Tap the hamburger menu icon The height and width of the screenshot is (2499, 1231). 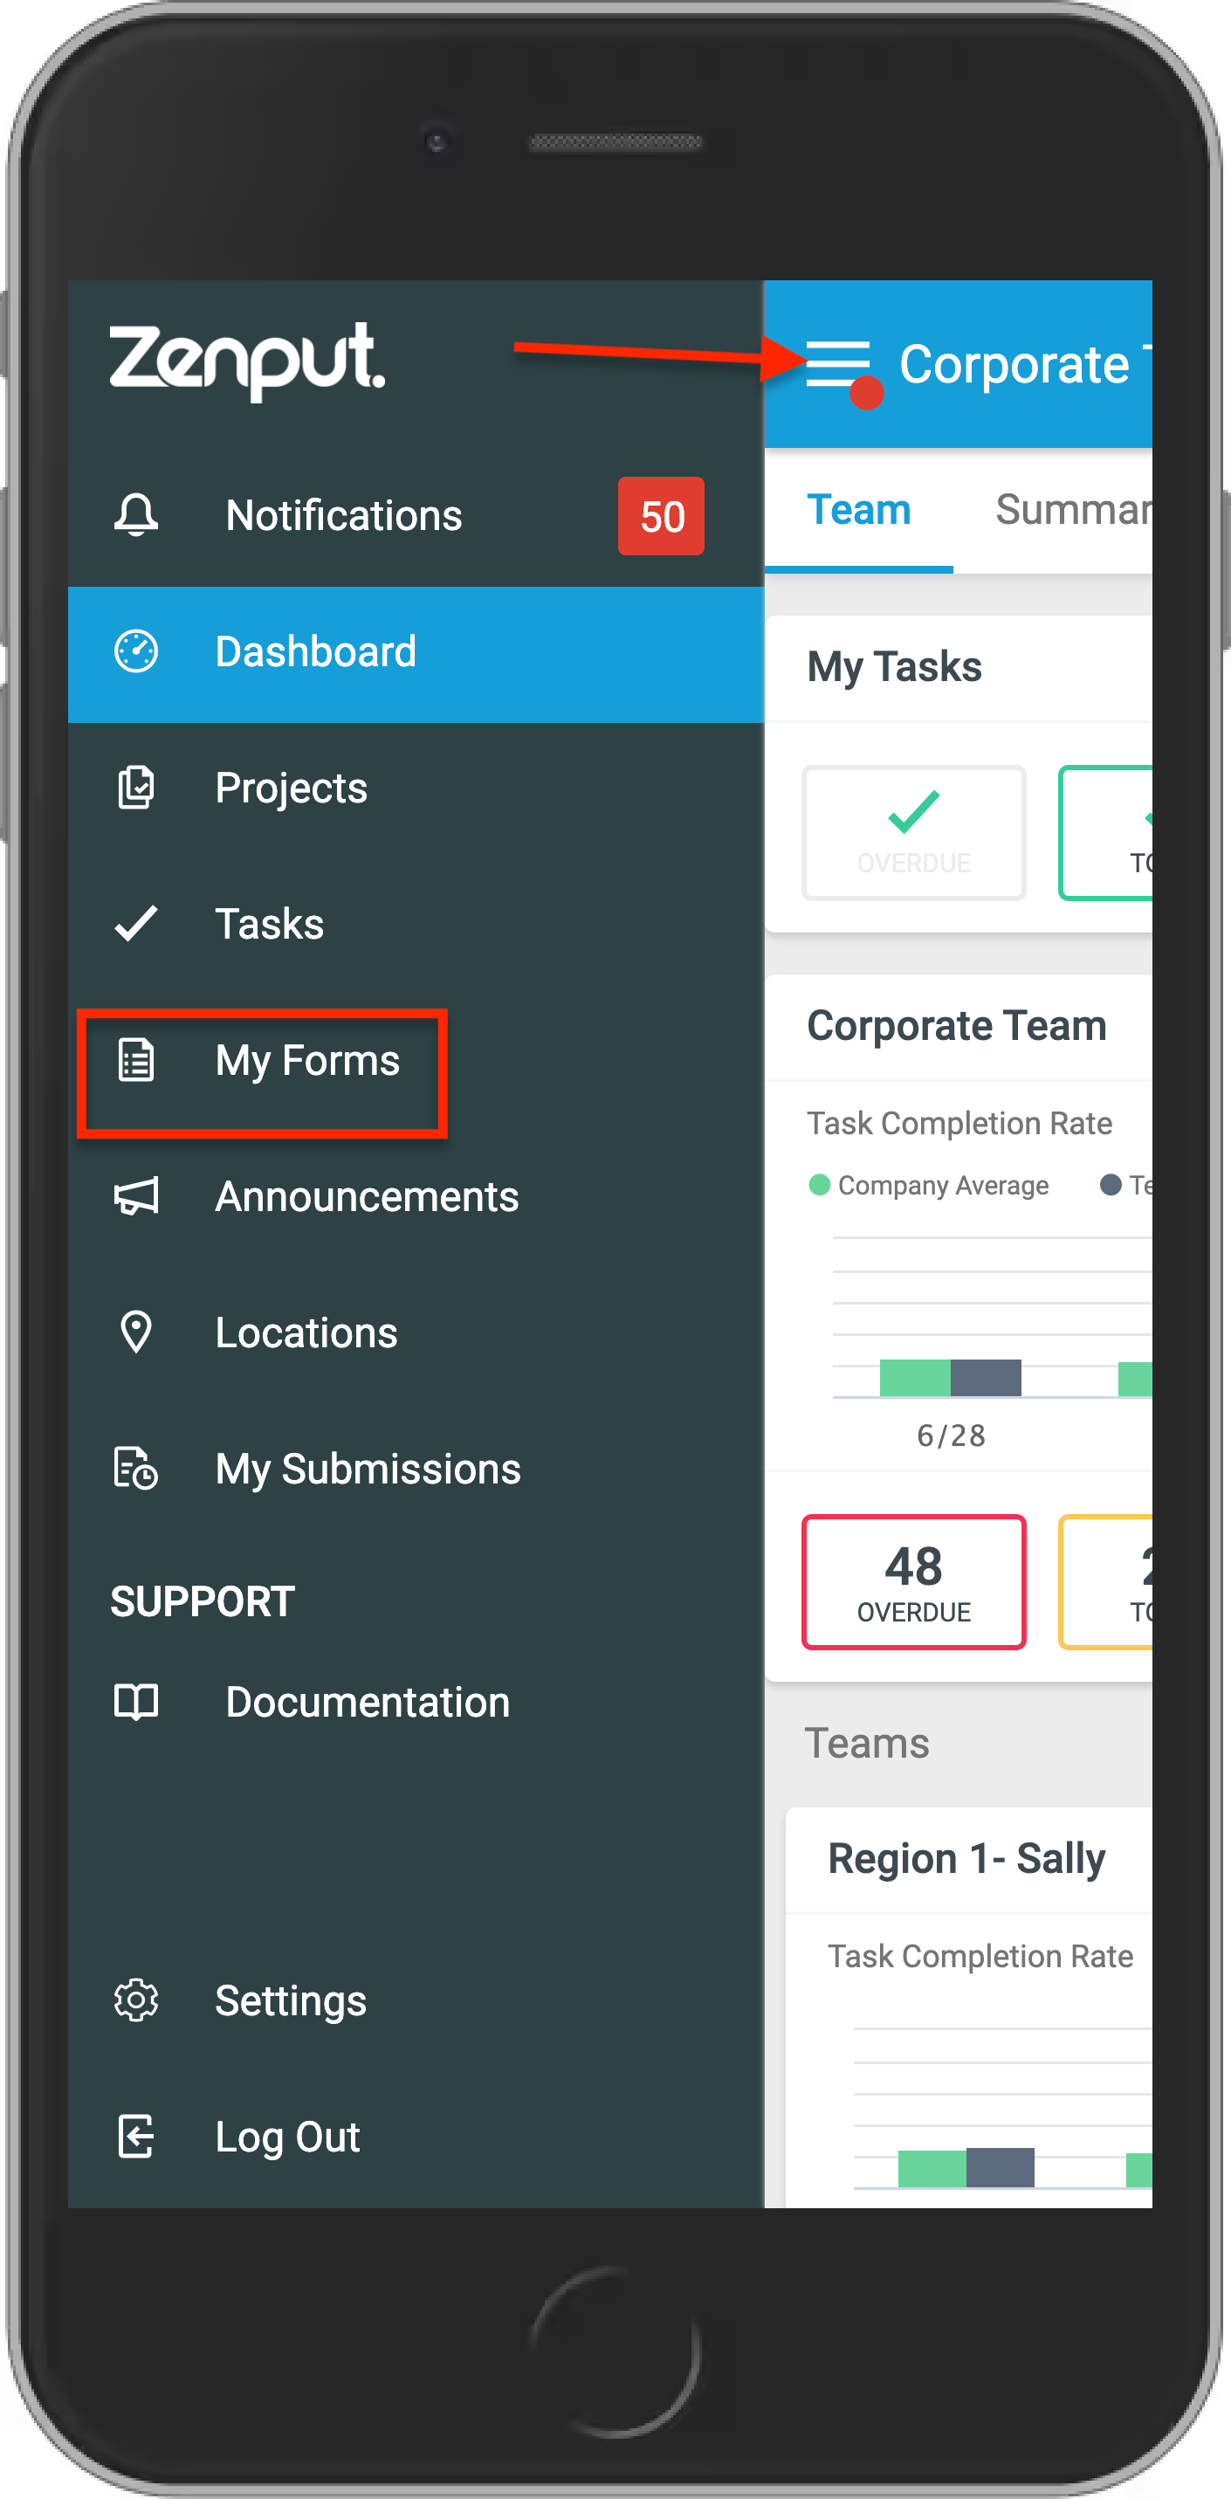tap(837, 364)
